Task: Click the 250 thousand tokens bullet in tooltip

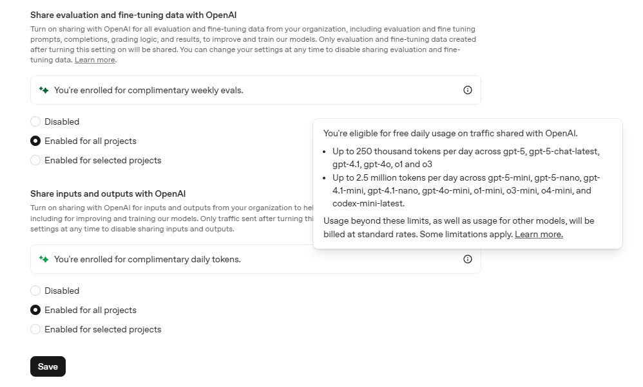Action: click(x=466, y=157)
